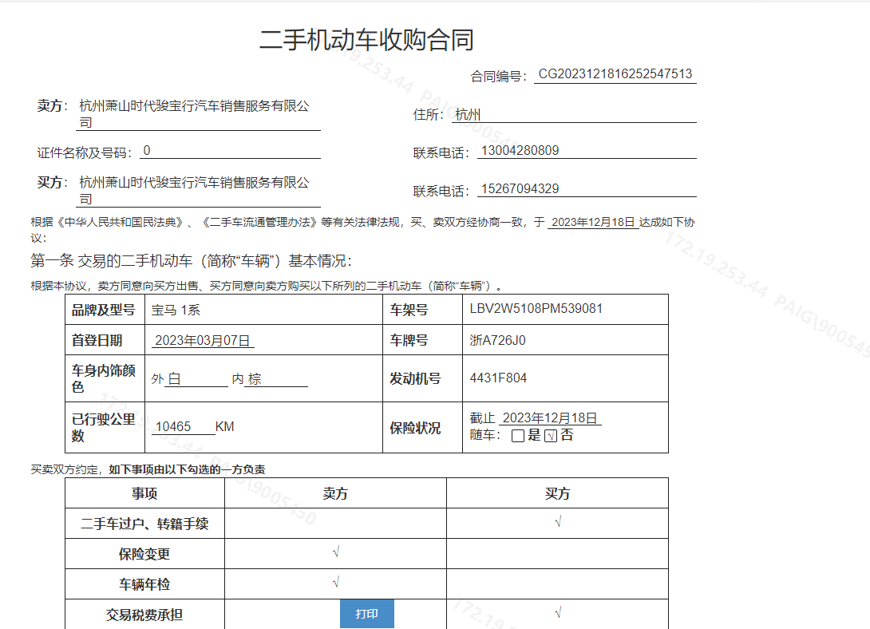870x629 pixels.
Task: Click the 车身内饰颜色 label cell
Action: click(x=105, y=378)
